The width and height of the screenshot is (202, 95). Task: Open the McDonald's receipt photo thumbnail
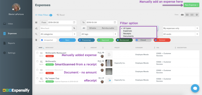[109, 63]
